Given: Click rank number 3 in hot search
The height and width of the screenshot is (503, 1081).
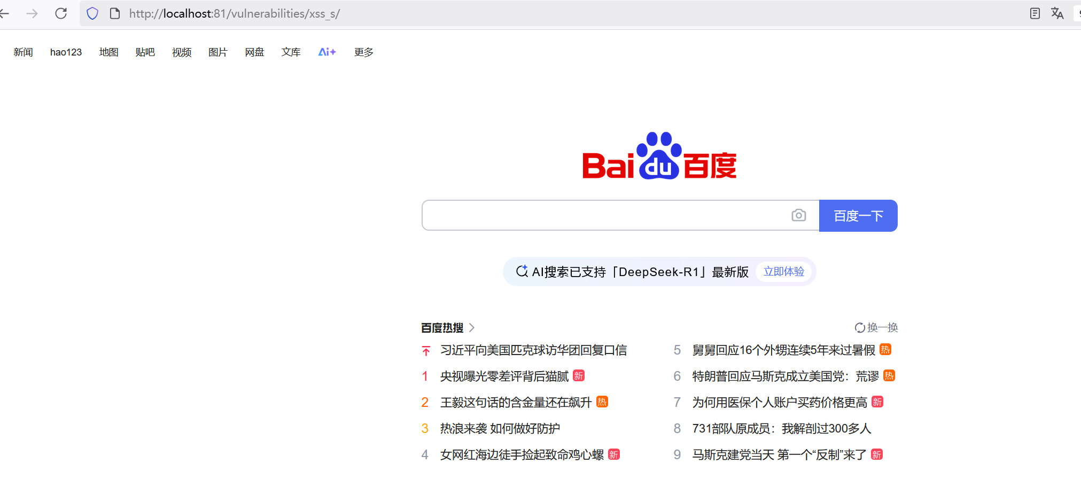Looking at the screenshot, I should (x=425, y=428).
